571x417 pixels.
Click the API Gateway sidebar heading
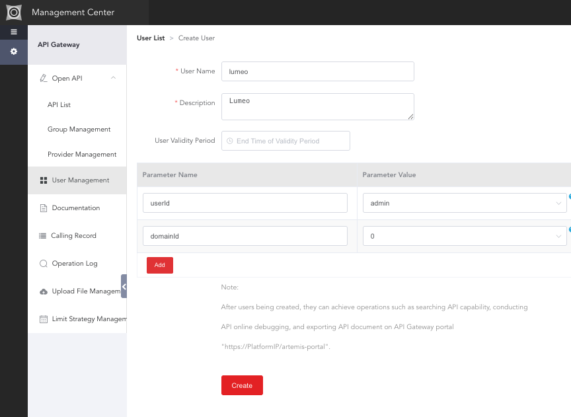pos(59,45)
